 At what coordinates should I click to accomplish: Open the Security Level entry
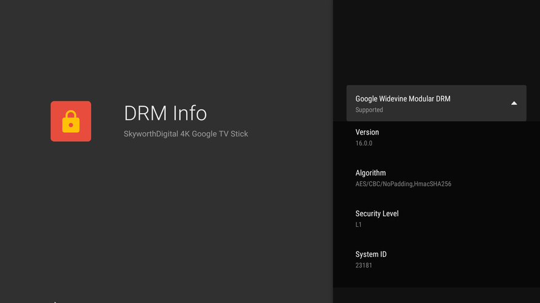coord(377,213)
